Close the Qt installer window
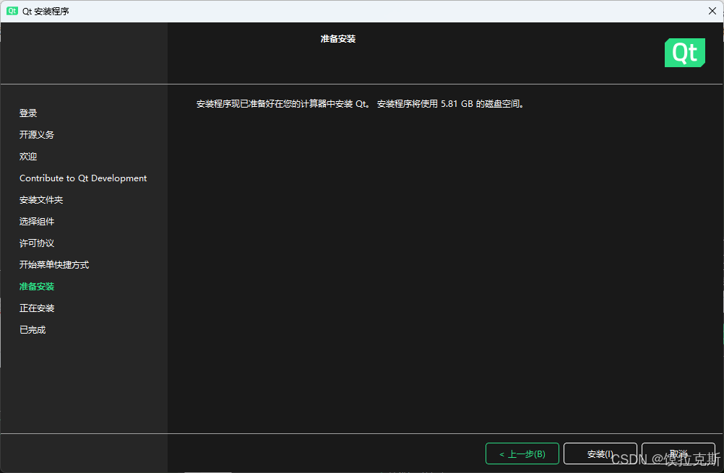Viewport: 724px width, 473px height. (x=712, y=11)
